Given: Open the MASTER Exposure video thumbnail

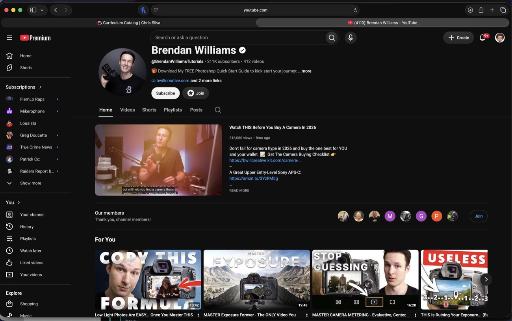Looking at the screenshot, I should coord(257,280).
